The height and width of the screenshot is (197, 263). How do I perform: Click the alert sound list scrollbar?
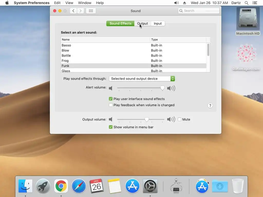pyautogui.click(x=208, y=50)
